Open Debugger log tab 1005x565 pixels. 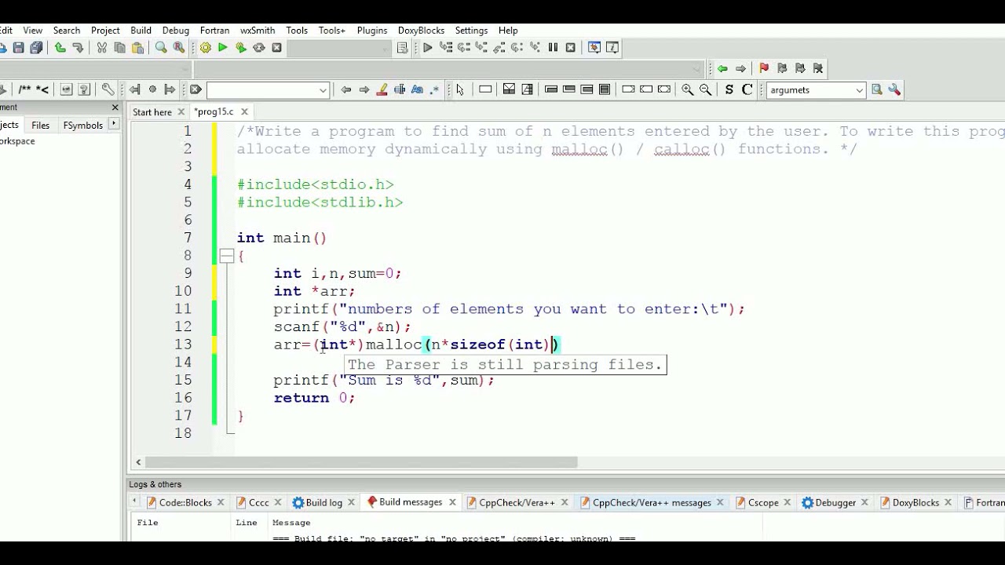[835, 503]
